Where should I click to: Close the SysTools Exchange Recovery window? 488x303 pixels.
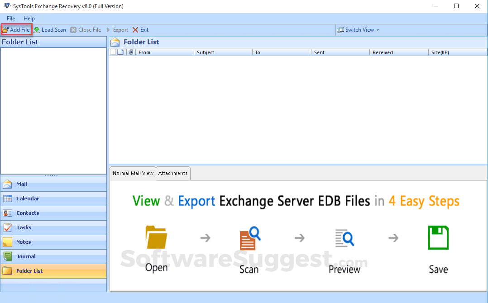pos(477,6)
